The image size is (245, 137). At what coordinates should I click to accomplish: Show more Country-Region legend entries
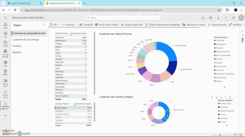(227, 125)
